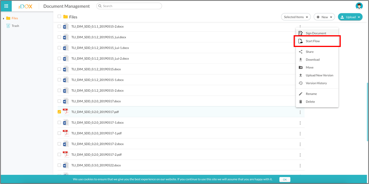Click the Download arrow icon in context menu
Screen dimensions: 369x184
[x=301, y=60]
